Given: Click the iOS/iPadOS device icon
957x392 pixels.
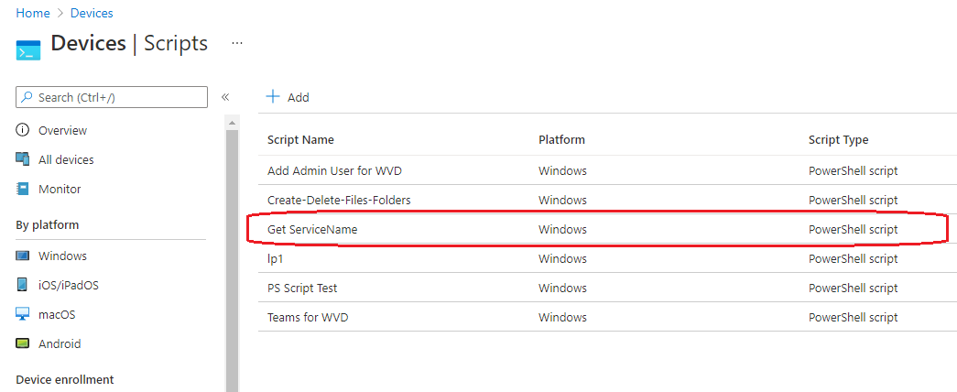Looking at the screenshot, I should (x=23, y=285).
